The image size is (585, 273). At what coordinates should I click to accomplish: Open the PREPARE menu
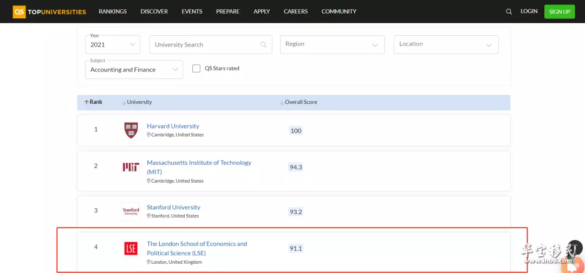point(228,11)
